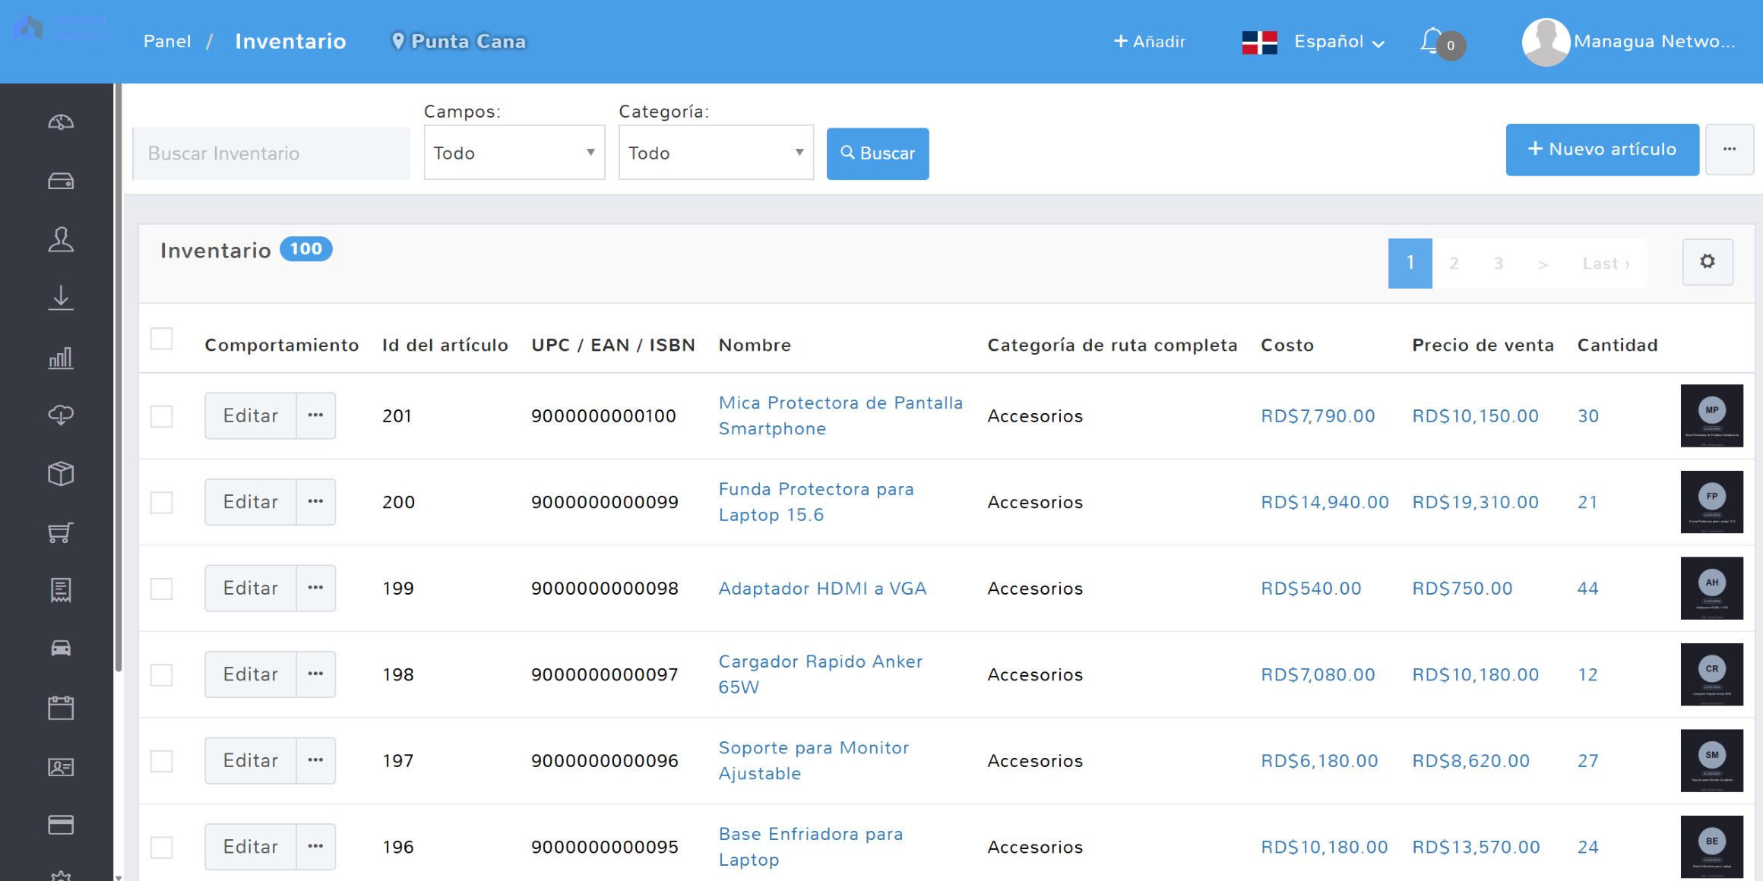Open the Campos dropdown
1763x881 pixels.
(514, 153)
